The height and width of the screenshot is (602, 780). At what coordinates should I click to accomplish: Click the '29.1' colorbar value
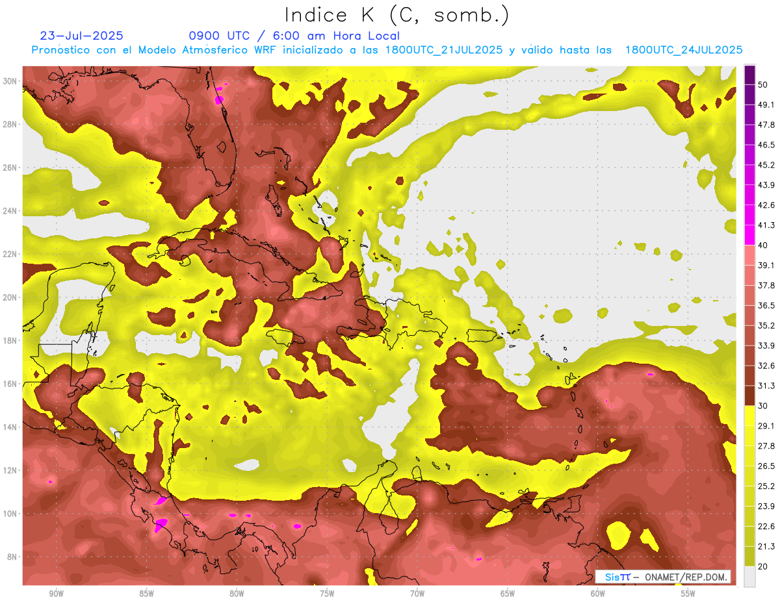[x=766, y=426]
